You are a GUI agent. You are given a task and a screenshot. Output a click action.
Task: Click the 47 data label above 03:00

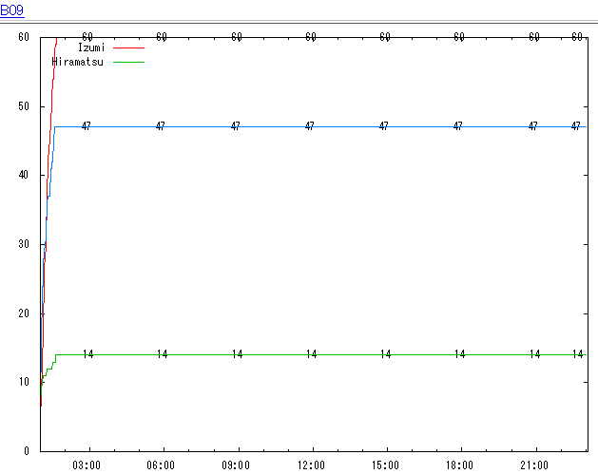click(x=87, y=125)
